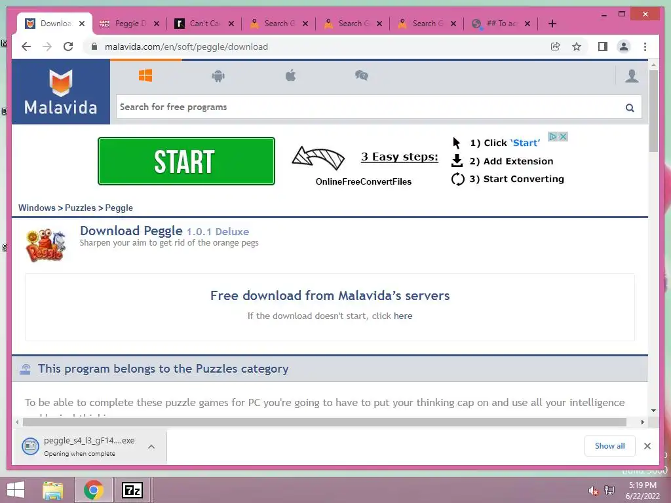The height and width of the screenshot is (503, 671).
Task: Click the Peggle breadcrumb link
Action: coord(119,208)
